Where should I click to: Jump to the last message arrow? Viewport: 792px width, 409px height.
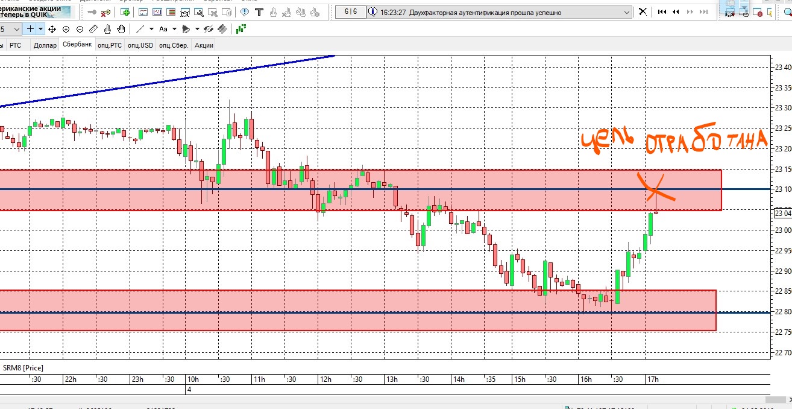pos(704,11)
